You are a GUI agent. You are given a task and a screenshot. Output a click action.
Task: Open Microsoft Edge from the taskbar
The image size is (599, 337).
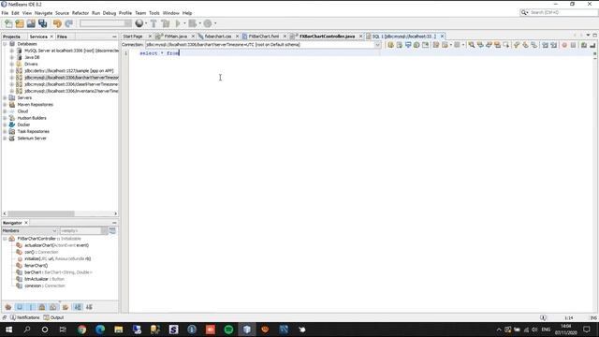coord(100,330)
